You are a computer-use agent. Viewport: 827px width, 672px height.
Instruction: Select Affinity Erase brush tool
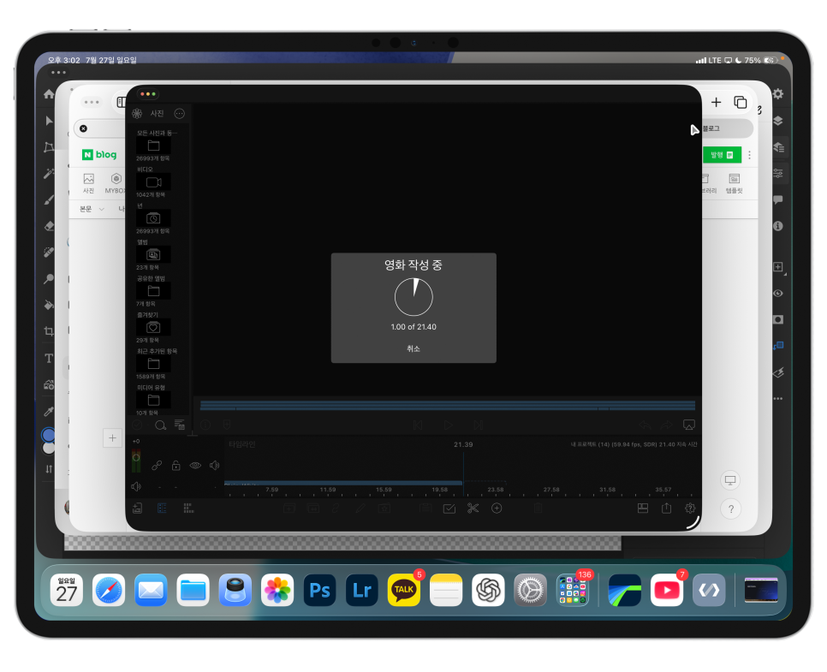pos(49,226)
